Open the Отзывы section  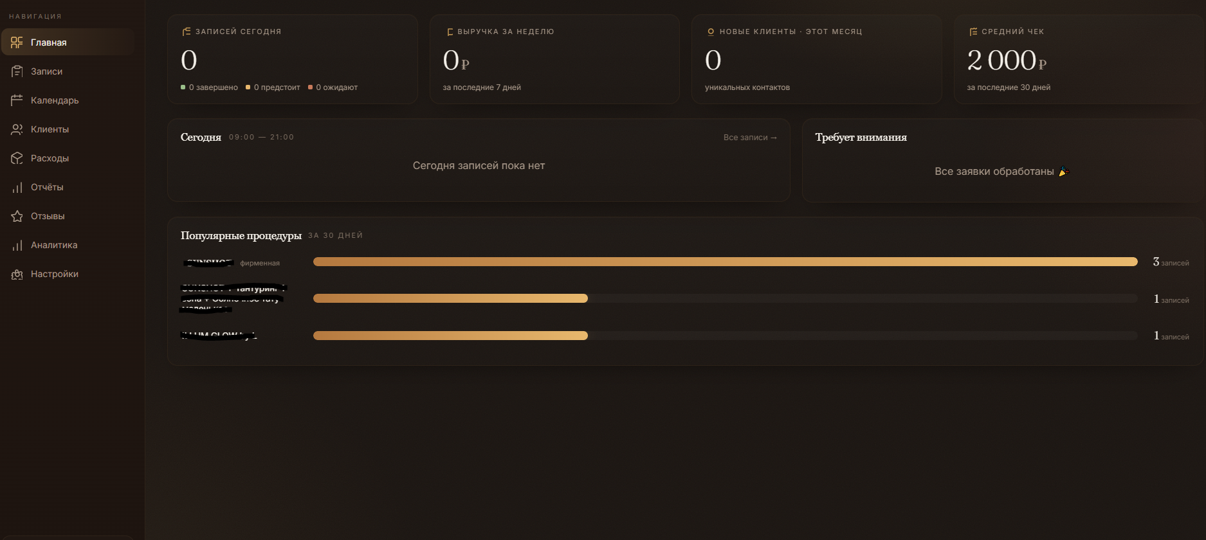(68, 216)
